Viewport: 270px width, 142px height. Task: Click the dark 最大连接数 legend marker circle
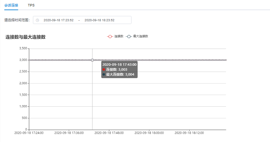tap(129, 37)
